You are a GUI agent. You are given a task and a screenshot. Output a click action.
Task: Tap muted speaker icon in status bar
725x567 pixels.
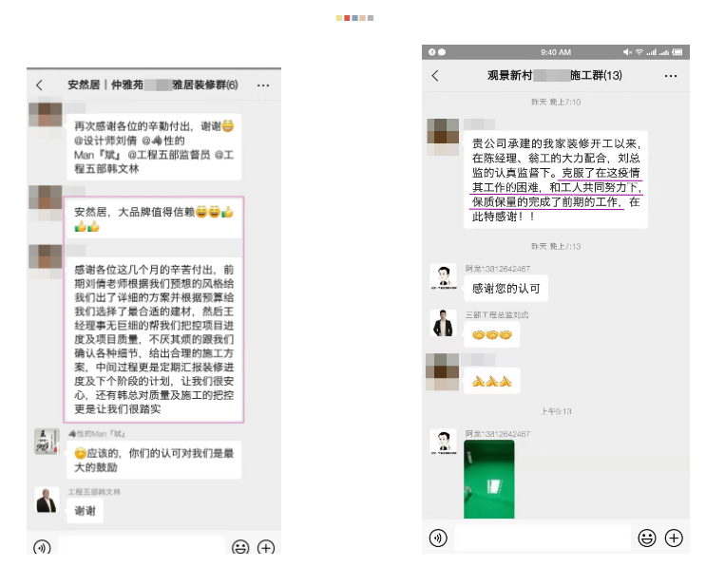pos(627,52)
